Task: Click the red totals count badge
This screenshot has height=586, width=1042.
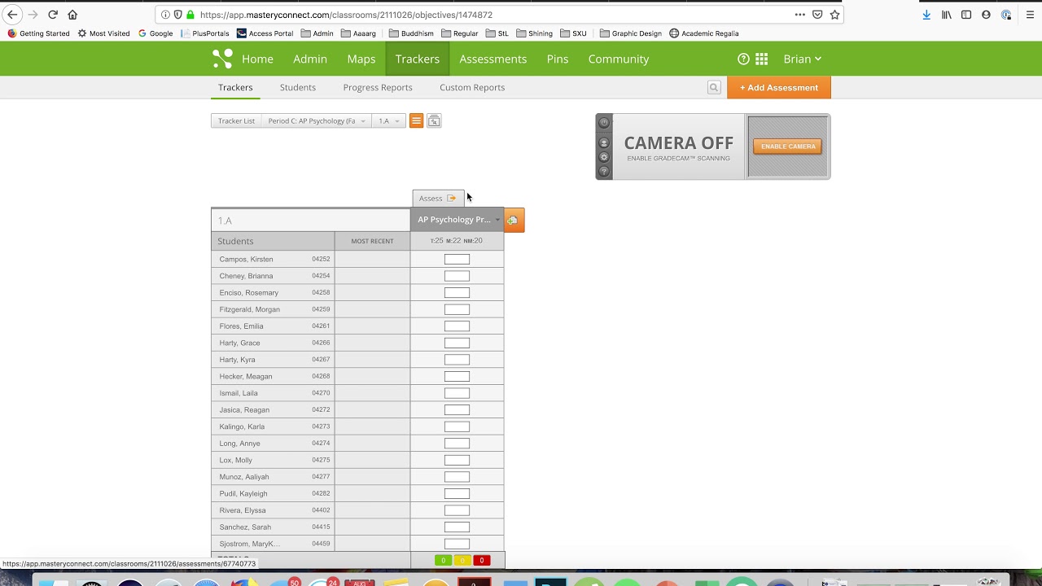Action: click(482, 560)
